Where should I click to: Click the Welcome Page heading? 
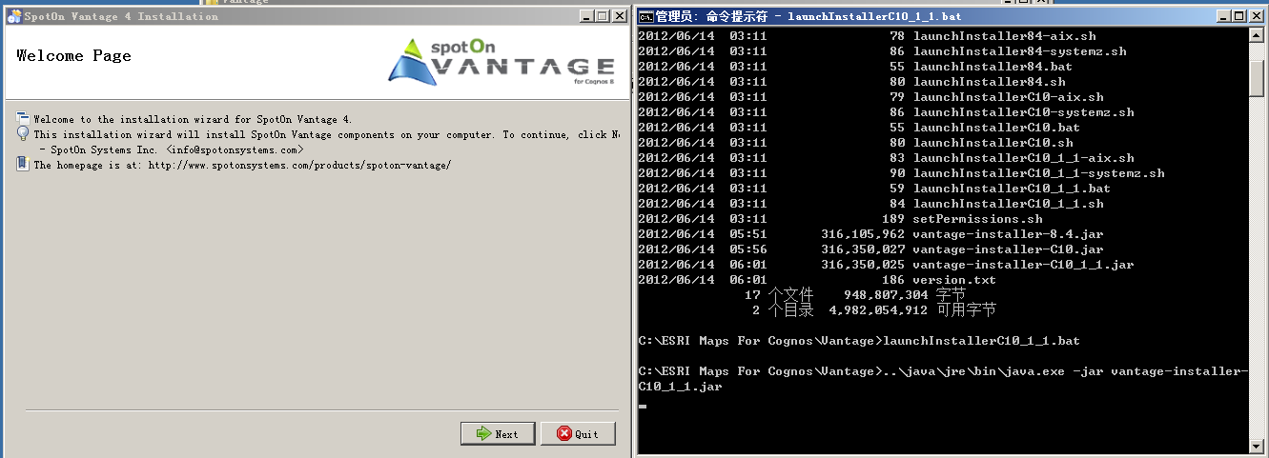[74, 56]
